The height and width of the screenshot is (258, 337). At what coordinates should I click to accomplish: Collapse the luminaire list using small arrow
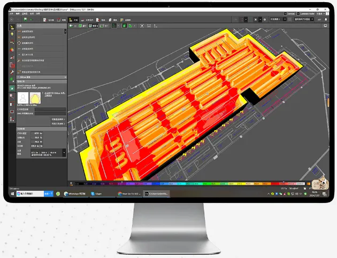65,32
